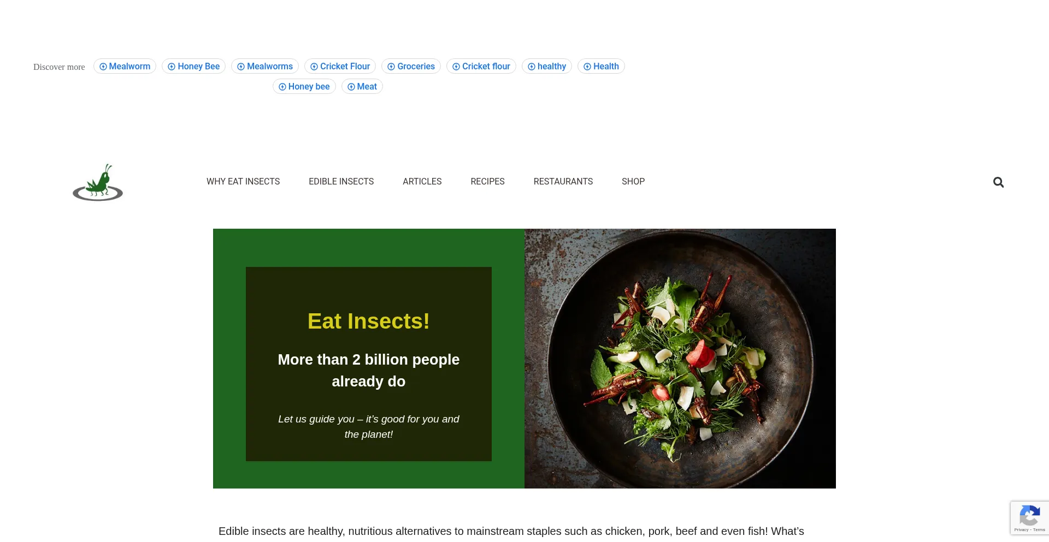
Task: Choose the lowercase healthy topic chip
Action: pyautogui.click(x=547, y=66)
